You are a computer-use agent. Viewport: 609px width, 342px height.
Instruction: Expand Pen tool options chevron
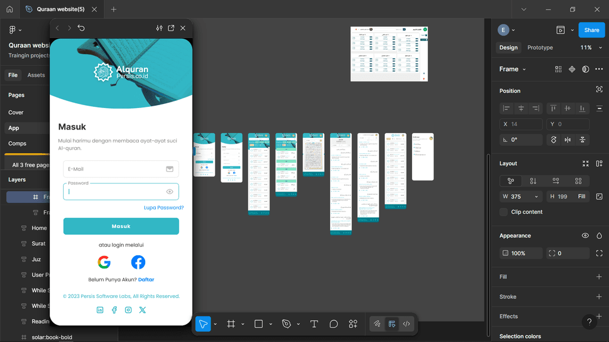[x=299, y=324]
